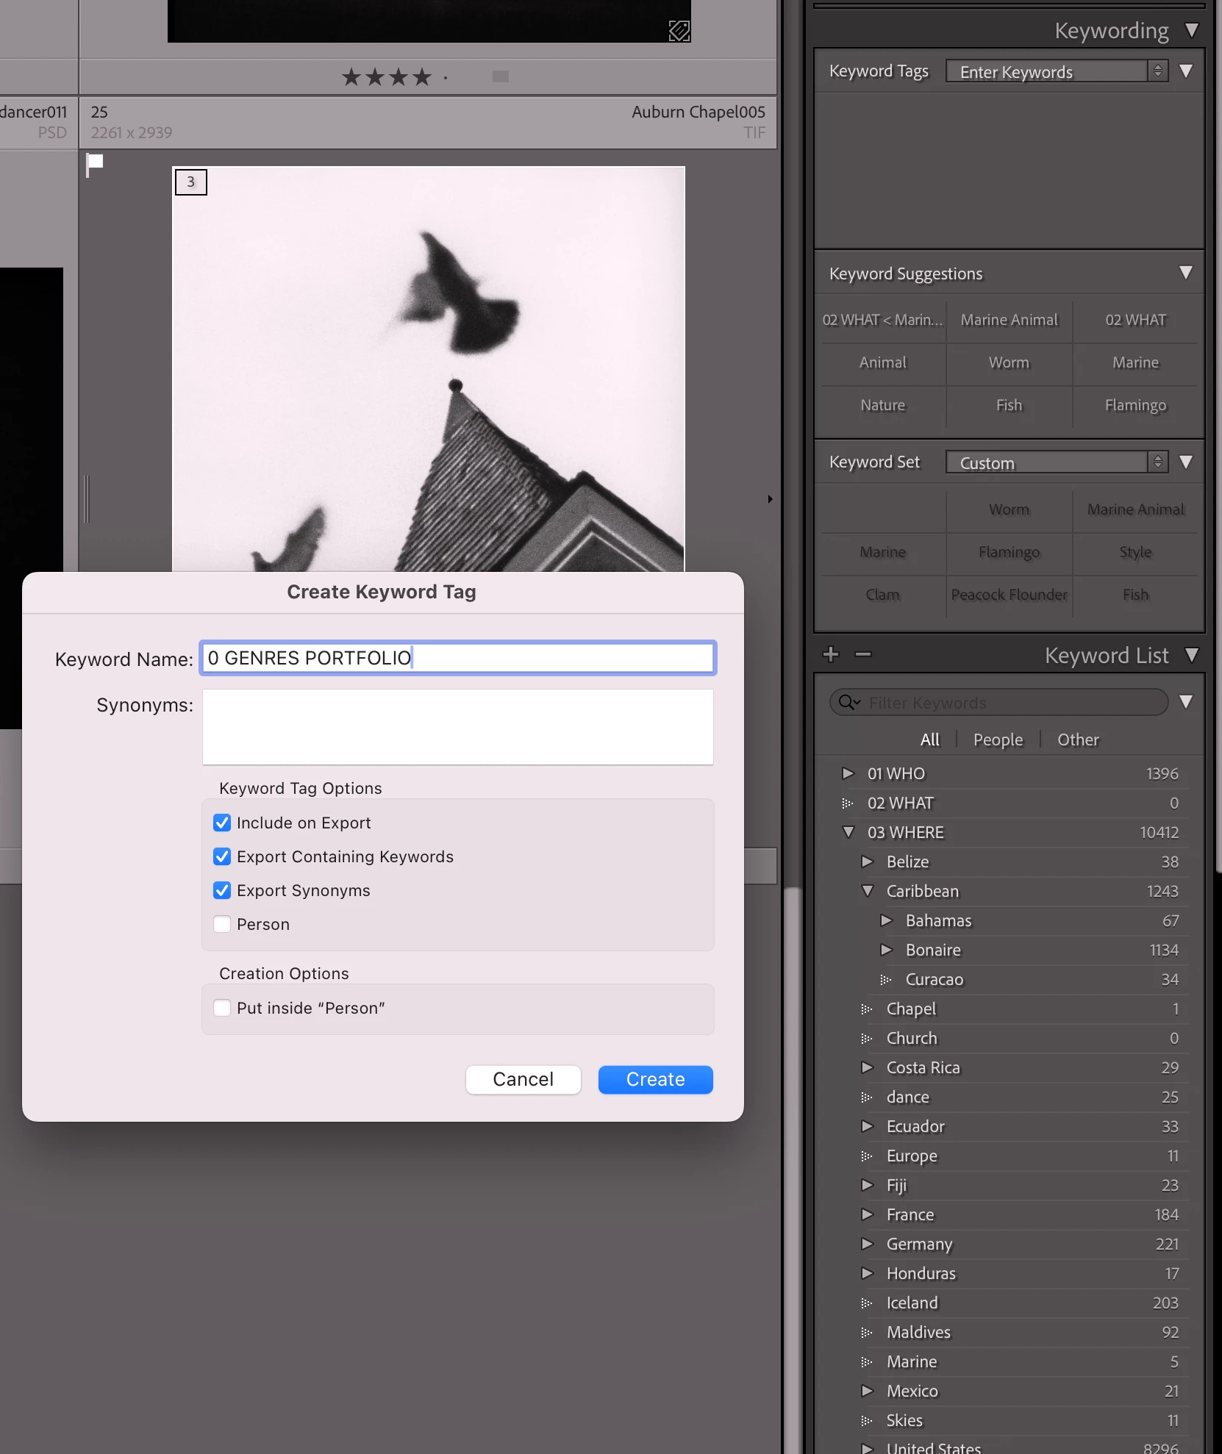Screen dimensions: 1222x1454
Task: Click dotted marker beside Iceland keyword
Action: pyautogui.click(x=867, y=1303)
